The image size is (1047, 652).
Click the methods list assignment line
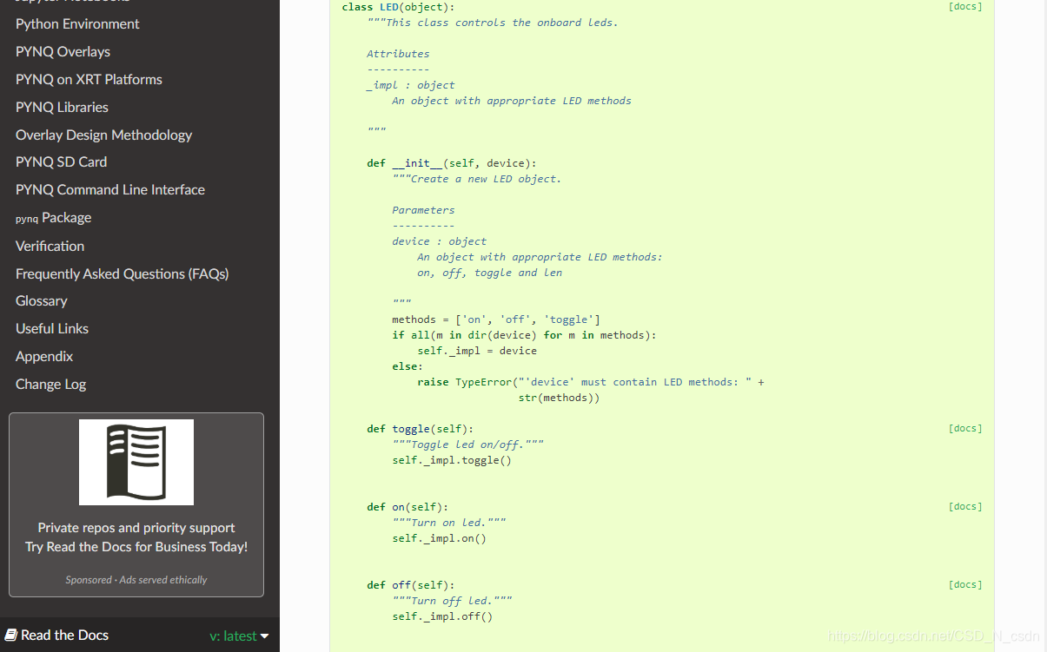point(496,319)
